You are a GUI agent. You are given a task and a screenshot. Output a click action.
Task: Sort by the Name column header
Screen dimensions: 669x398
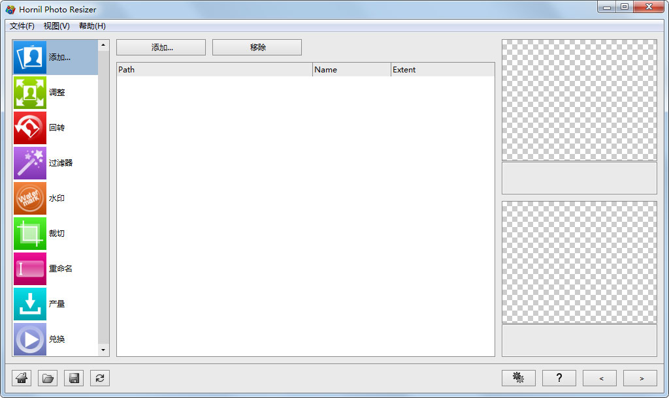[351, 69]
